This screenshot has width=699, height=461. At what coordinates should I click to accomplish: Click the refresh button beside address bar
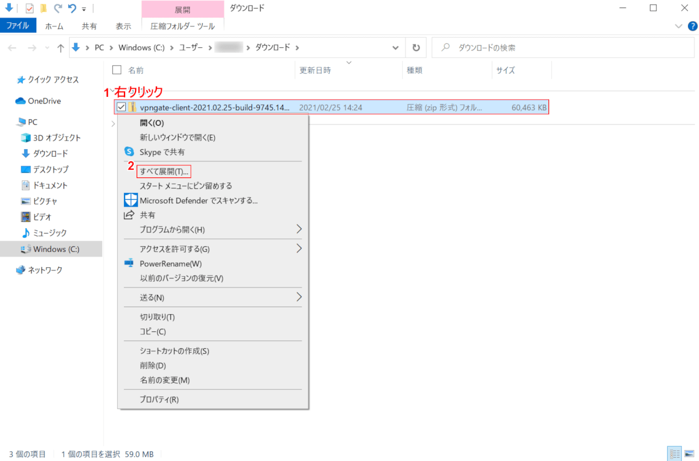[415, 48]
